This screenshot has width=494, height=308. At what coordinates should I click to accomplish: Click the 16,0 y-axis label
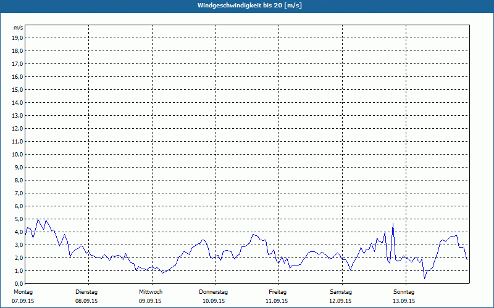coord(17,76)
